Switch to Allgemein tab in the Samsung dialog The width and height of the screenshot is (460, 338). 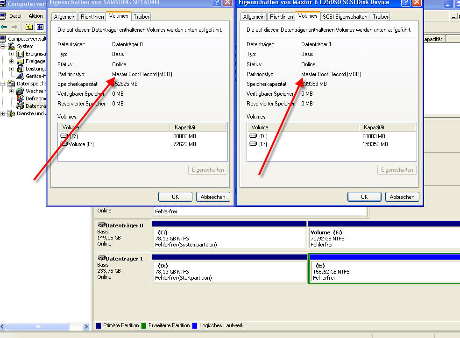[64, 17]
